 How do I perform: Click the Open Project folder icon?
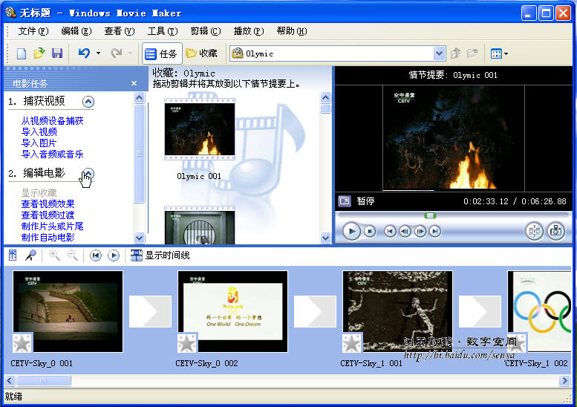coord(39,53)
